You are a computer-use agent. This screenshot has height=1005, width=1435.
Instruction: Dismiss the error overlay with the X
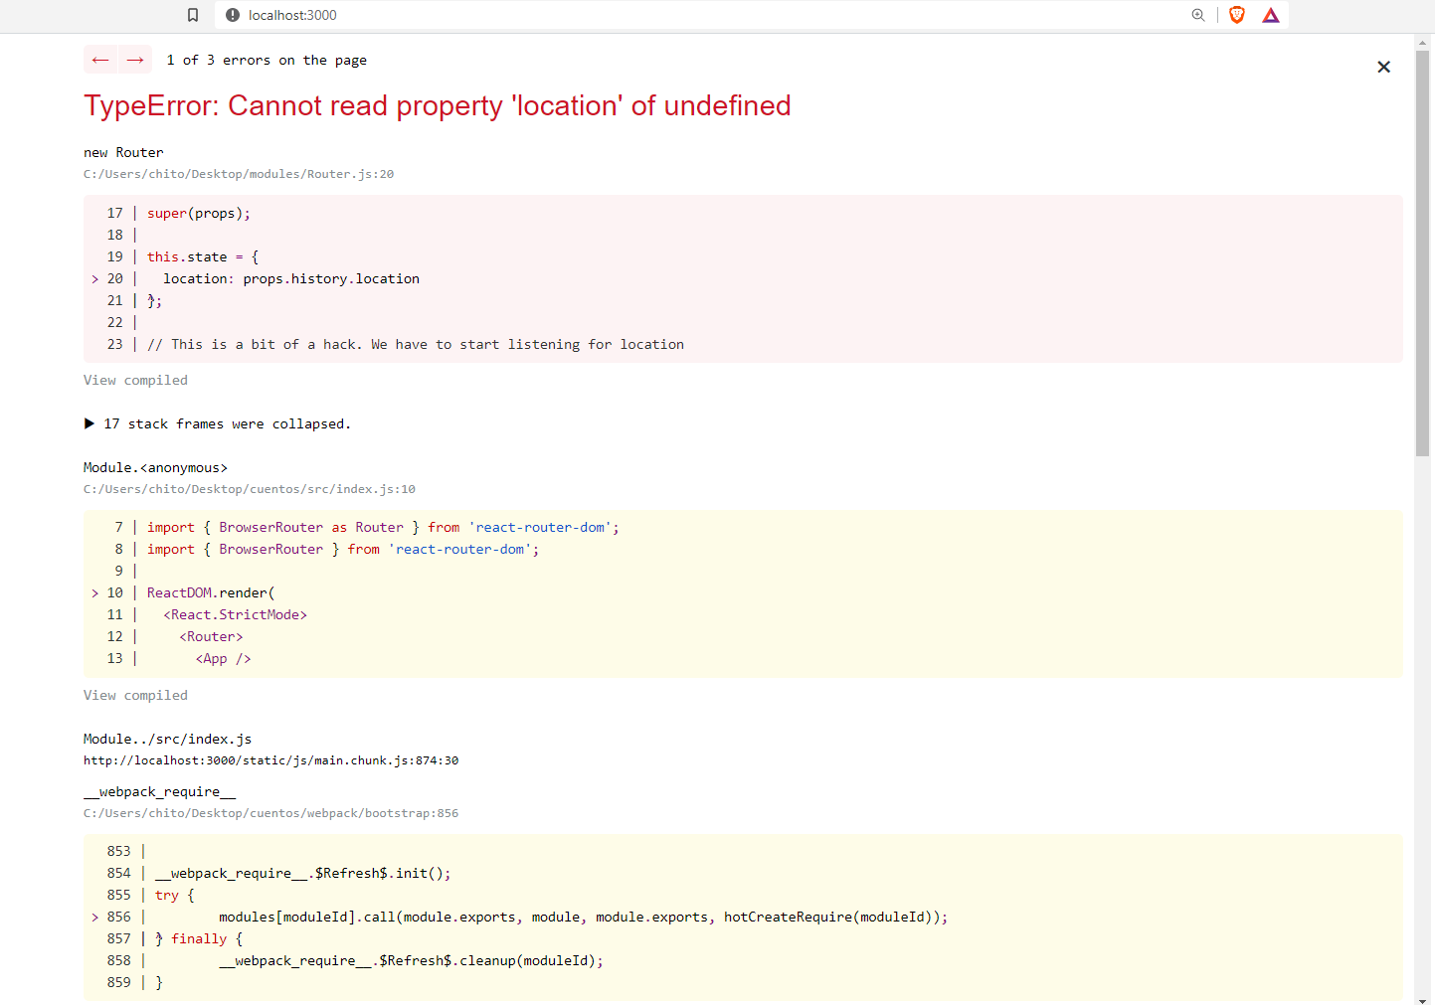pos(1383,67)
